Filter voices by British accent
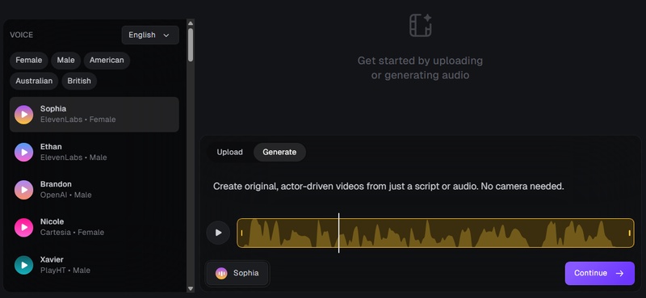 tap(79, 81)
